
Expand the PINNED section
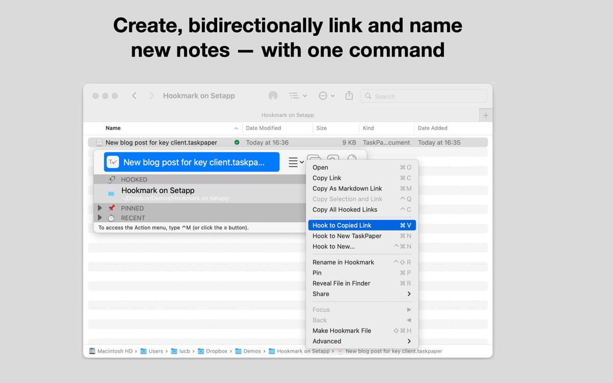tap(100, 208)
